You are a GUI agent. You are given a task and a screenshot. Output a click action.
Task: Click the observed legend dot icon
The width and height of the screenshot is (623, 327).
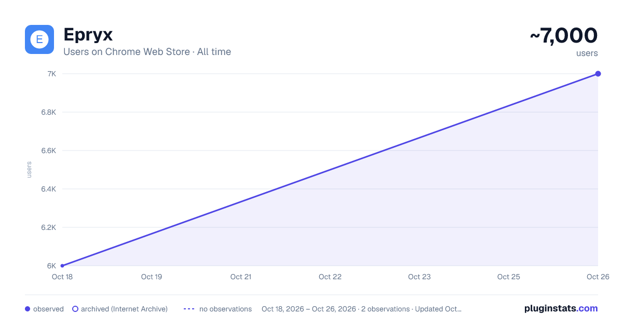coord(28,309)
